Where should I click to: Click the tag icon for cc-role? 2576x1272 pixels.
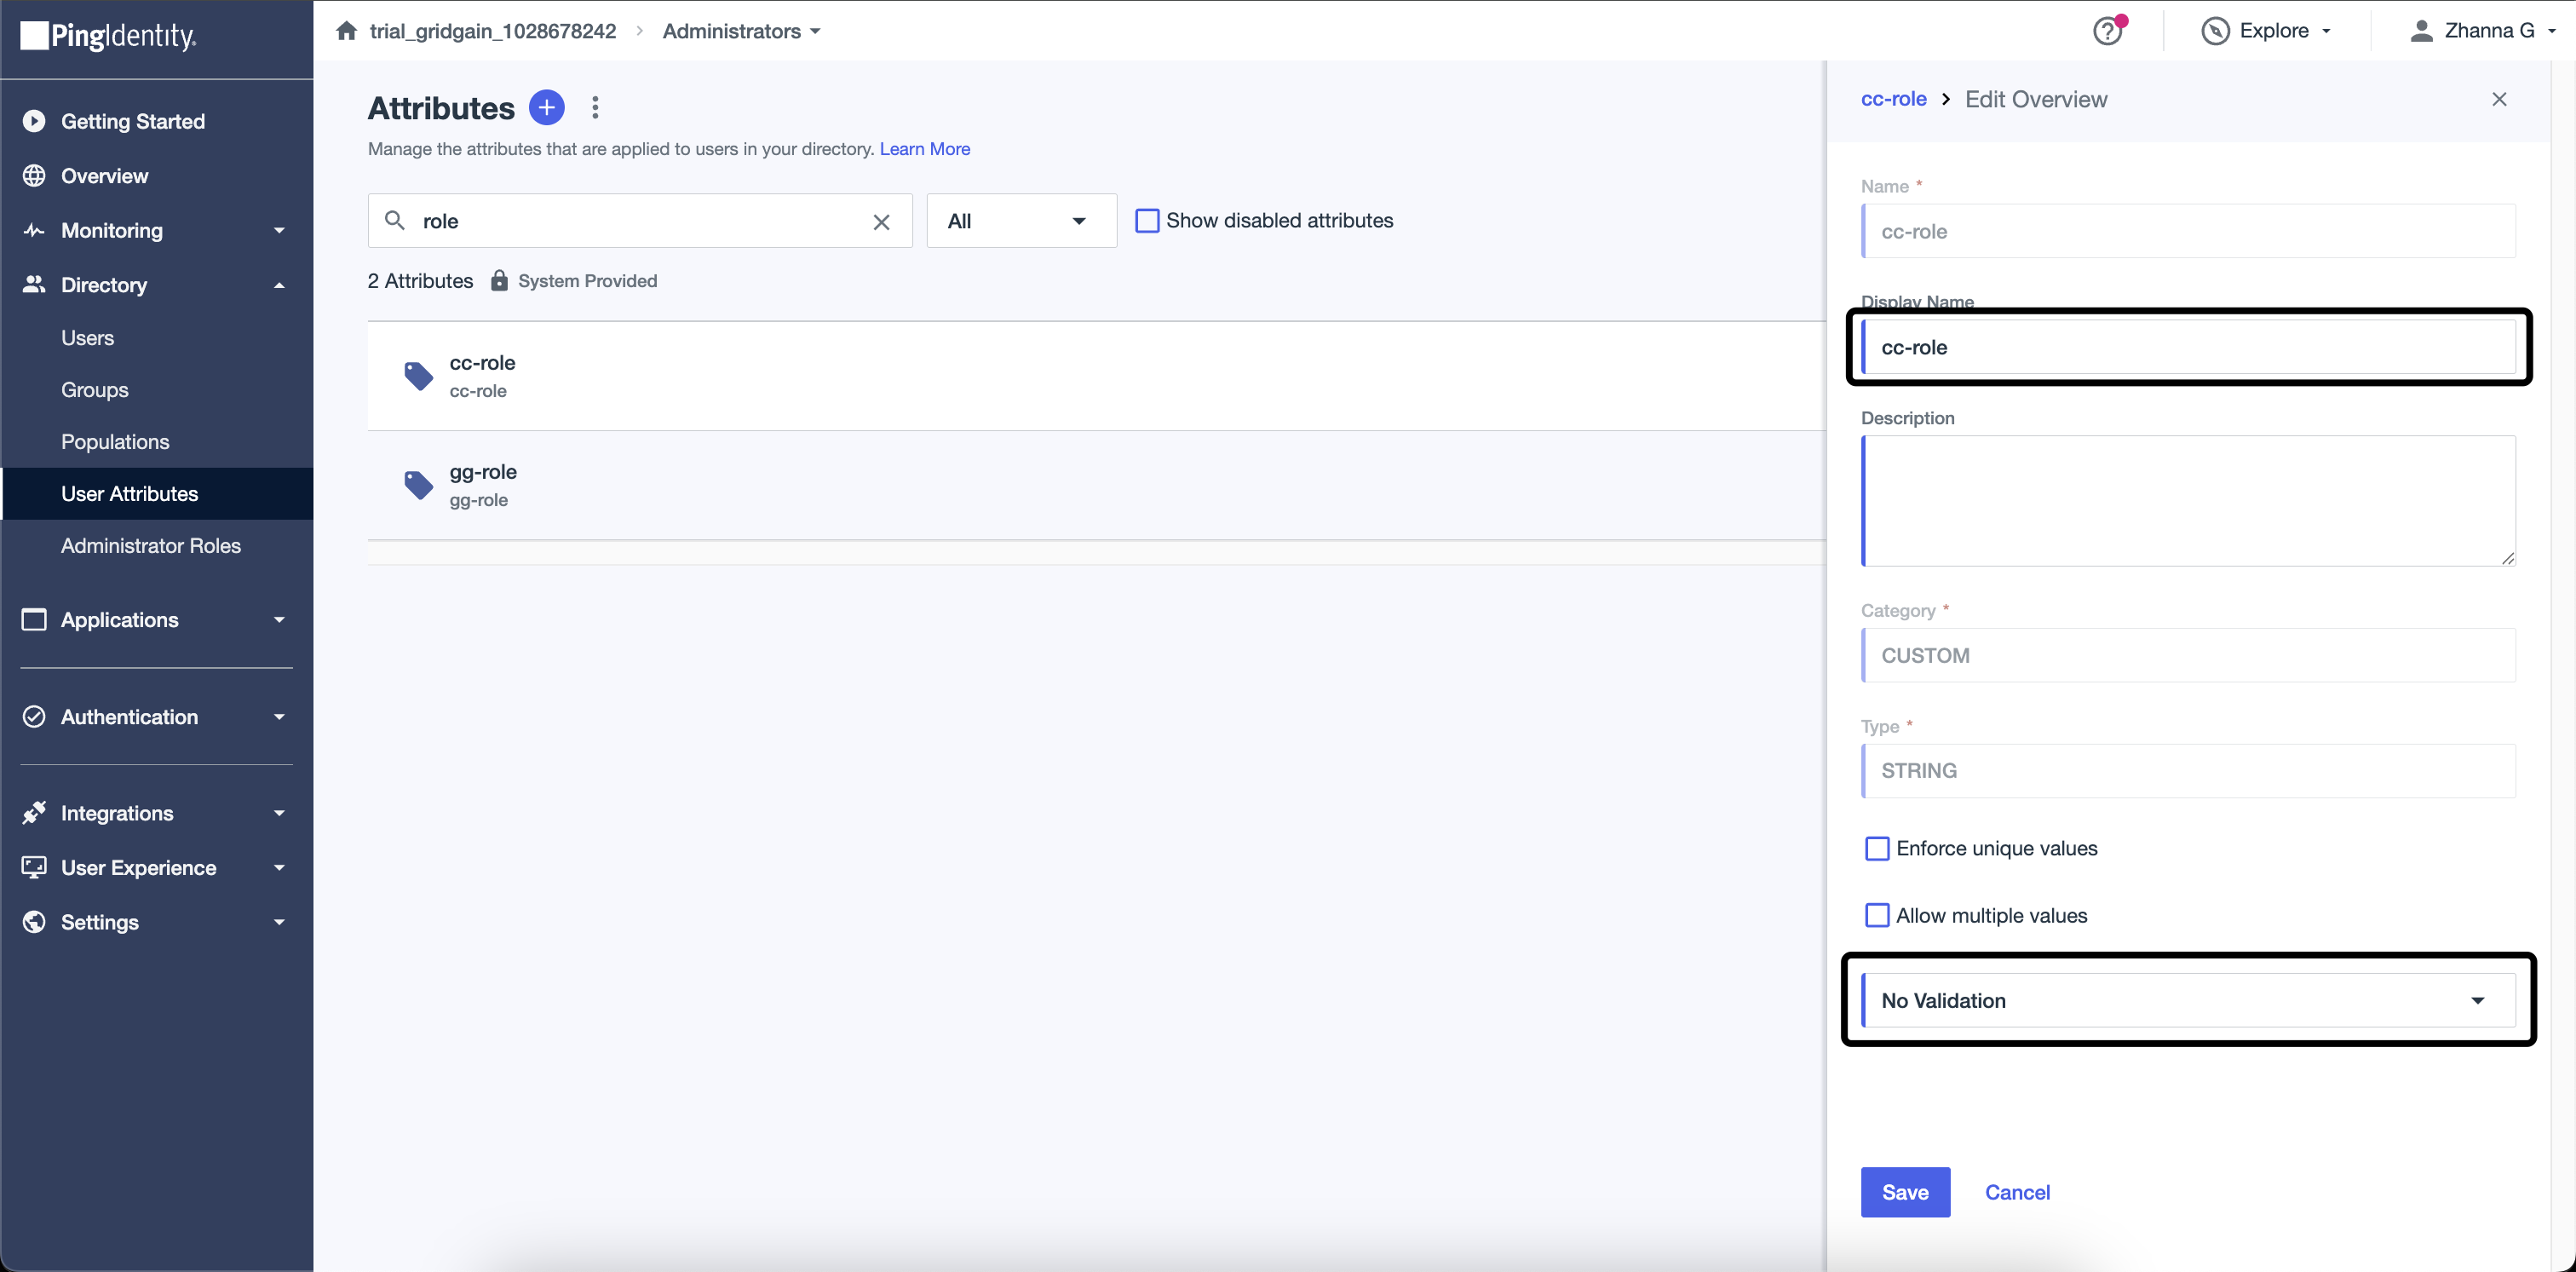pos(418,376)
